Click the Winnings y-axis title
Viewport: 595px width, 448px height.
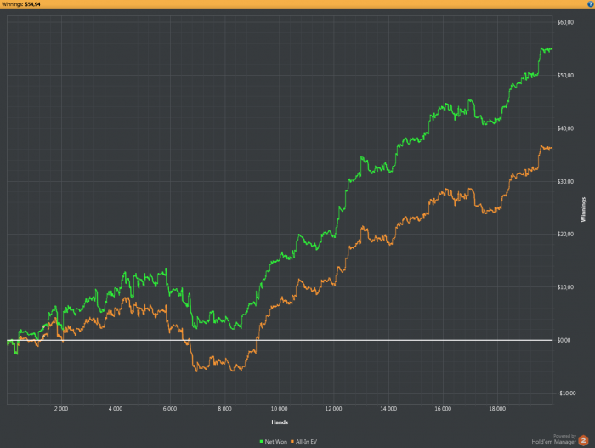pyautogui.click(x=583, y=210)
